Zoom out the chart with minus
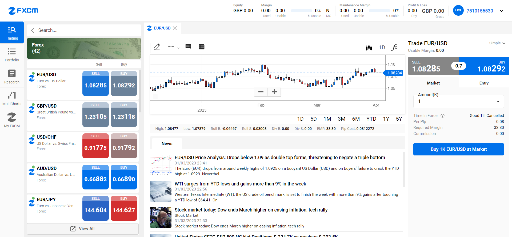The image size is (512, 237). click(x=261, y=92)
